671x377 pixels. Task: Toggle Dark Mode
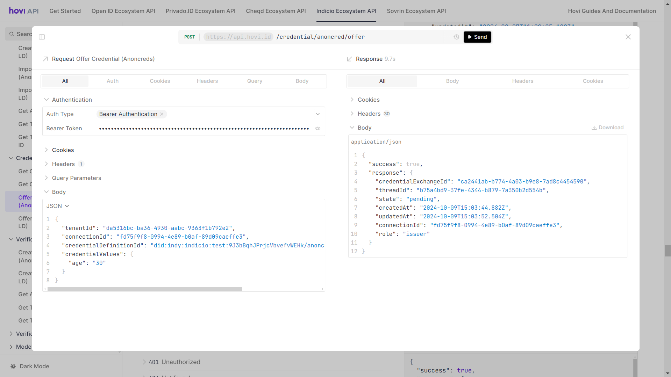[30, 366]
